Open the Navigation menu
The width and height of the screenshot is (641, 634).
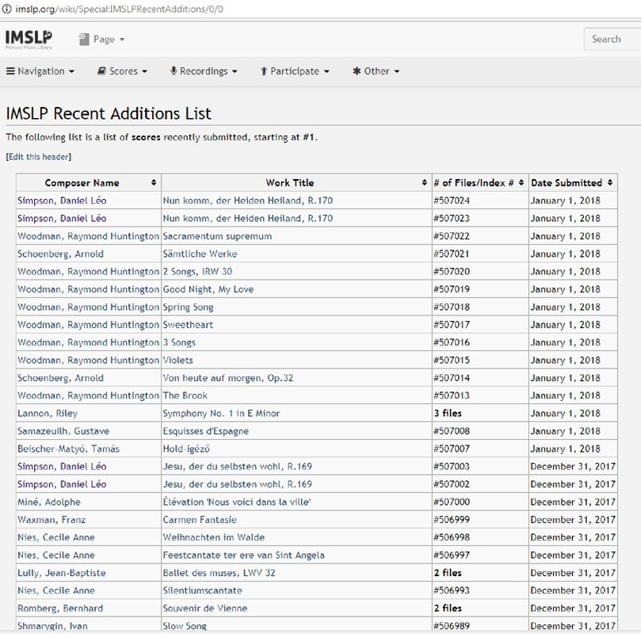coord(42,71)
